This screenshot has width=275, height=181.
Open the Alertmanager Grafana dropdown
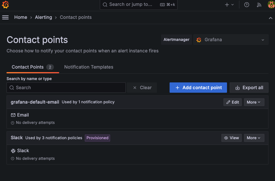231,40
